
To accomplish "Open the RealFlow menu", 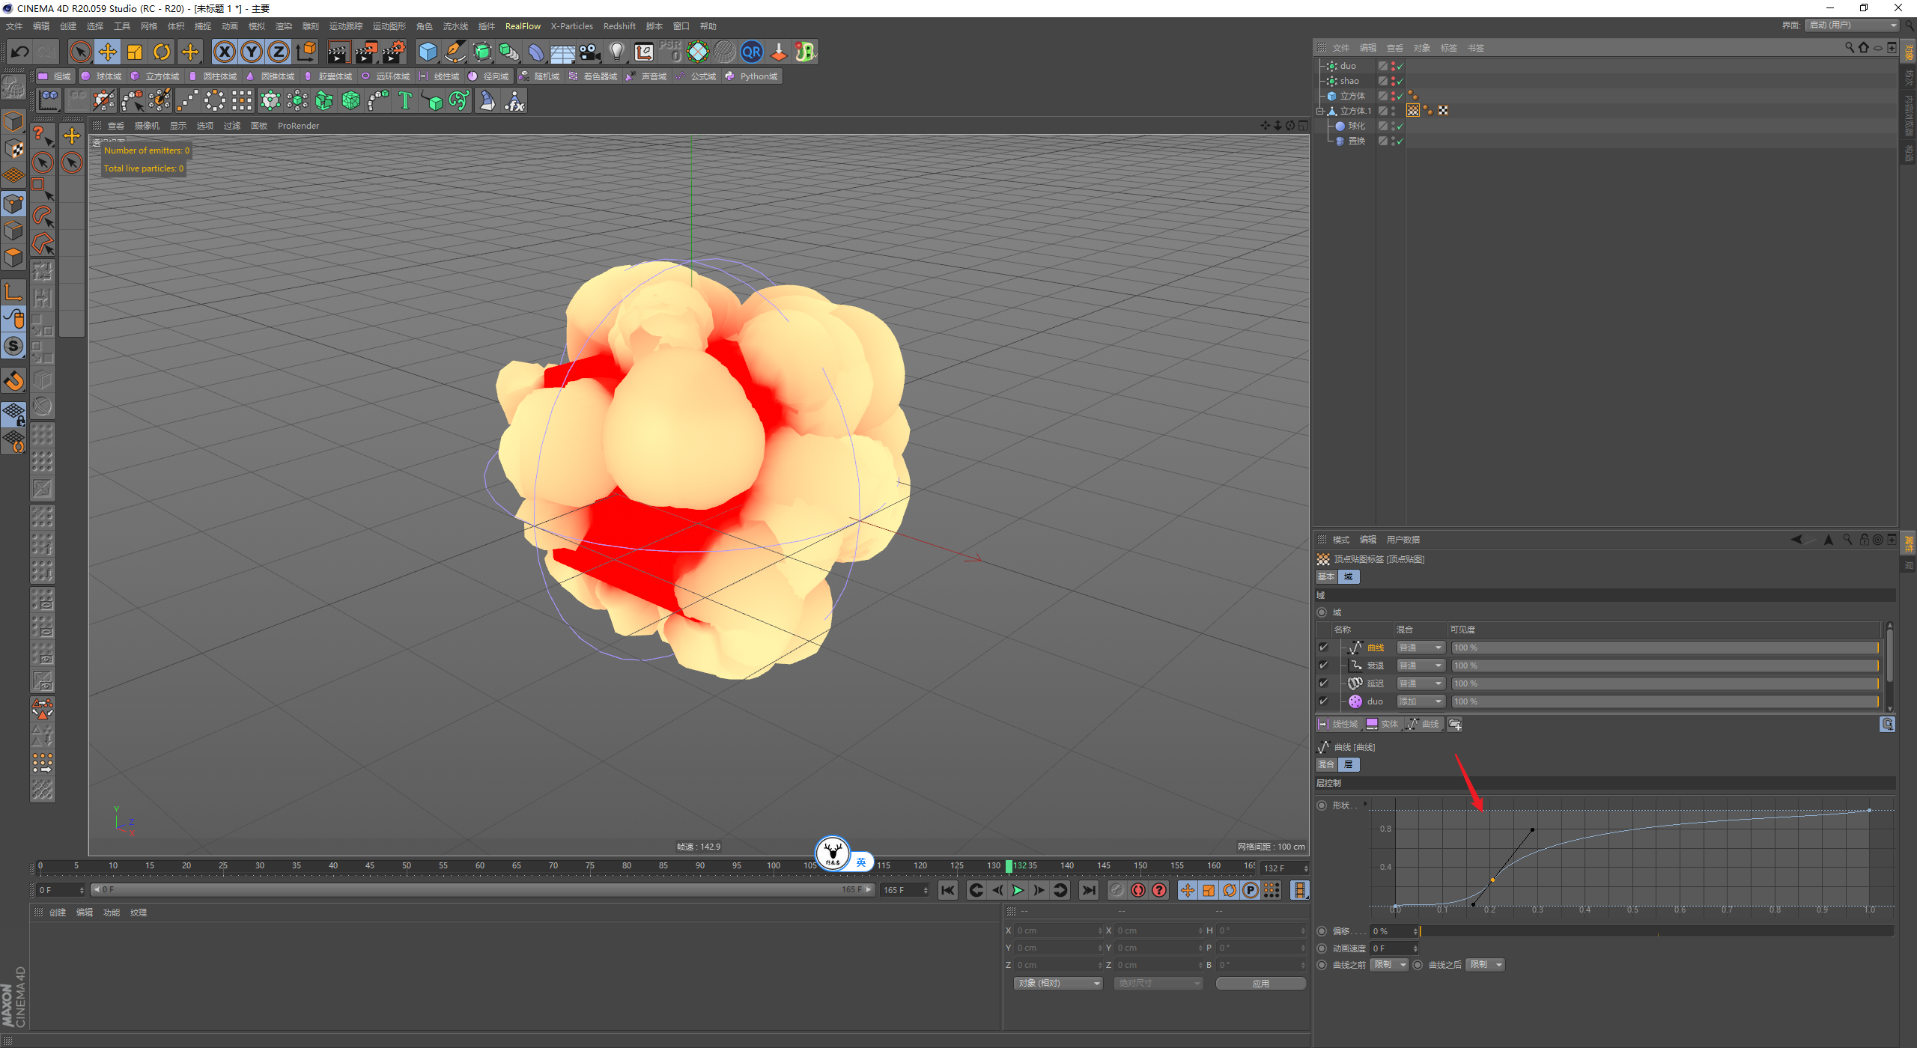I will coord(523,26).
